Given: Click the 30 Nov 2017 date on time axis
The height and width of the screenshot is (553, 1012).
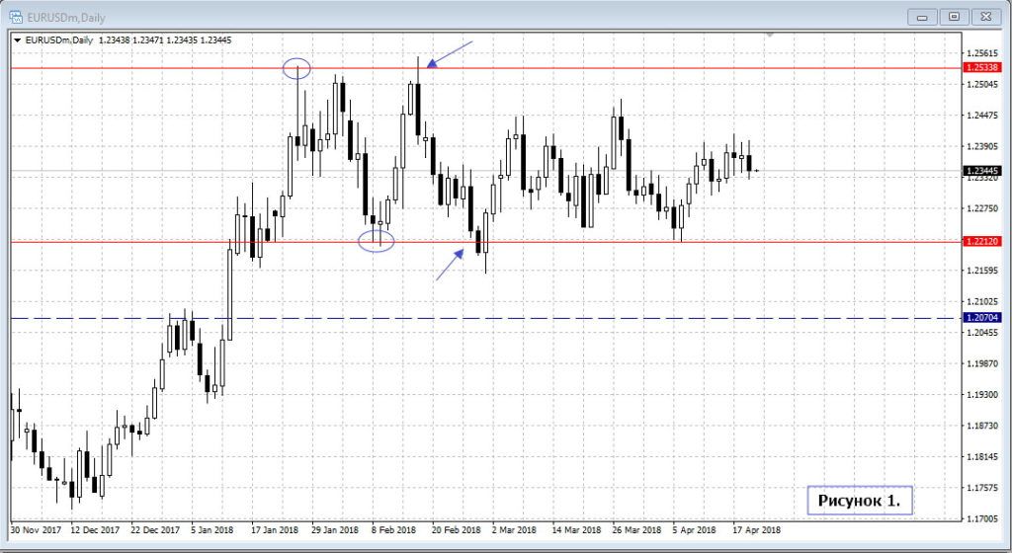Looking at the screenshot, I should [x=35, y=529].
